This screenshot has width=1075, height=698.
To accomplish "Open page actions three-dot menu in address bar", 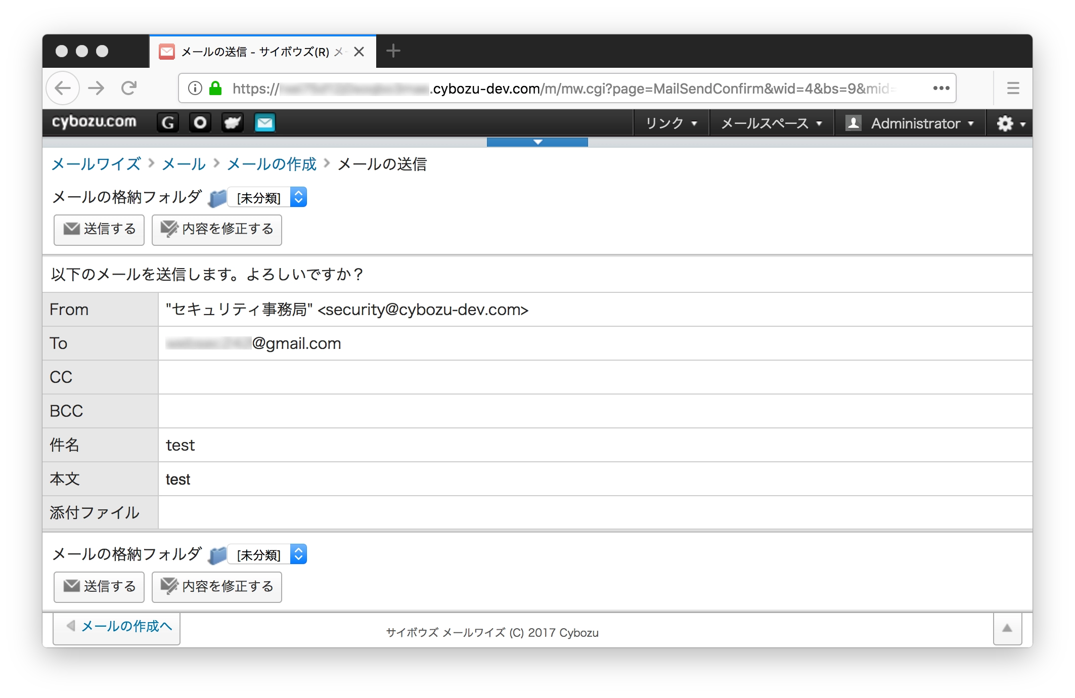I will tap(941, 89).
